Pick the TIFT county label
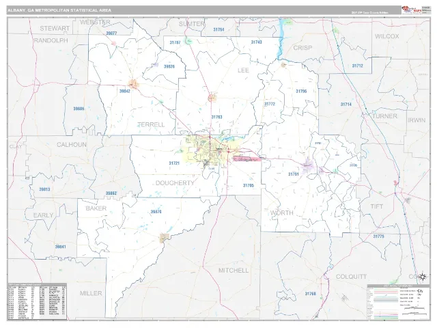Viewport: 437px width, 328px height. click(376, 206)
